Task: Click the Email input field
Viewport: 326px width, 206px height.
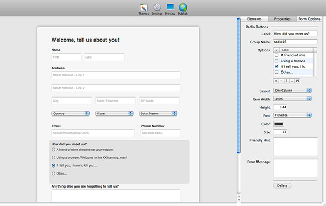Action: tap(93, 133)
